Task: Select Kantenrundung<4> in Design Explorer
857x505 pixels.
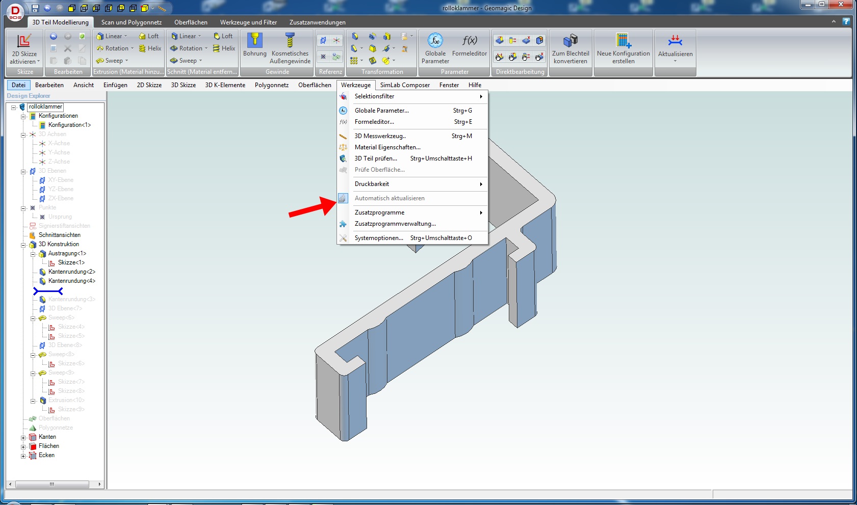Action: pyautogui.click(x=72, y=281)
